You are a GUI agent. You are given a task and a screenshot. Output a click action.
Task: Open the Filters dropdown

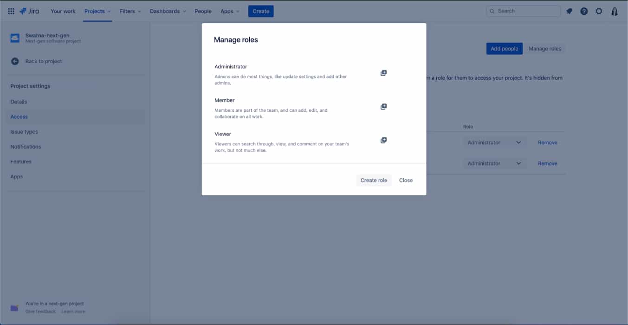pyautogui.click(x=130, y=11)
